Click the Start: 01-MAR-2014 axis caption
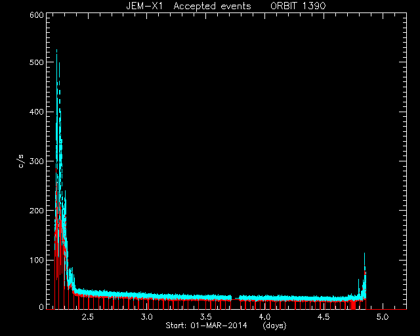420x336 pixels. click(x=206, y=325)
